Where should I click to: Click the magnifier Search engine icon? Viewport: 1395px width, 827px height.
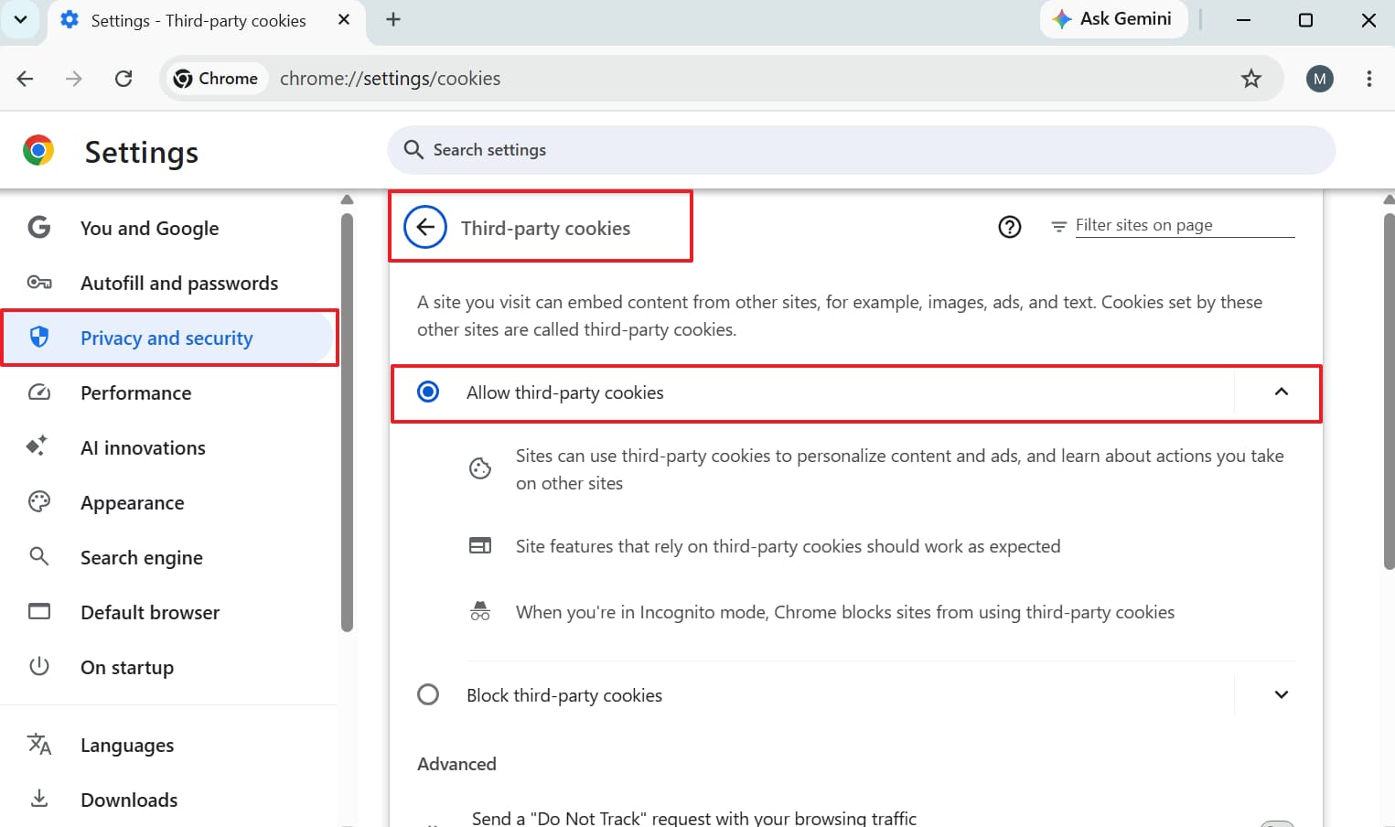click(x=39, y=555)
